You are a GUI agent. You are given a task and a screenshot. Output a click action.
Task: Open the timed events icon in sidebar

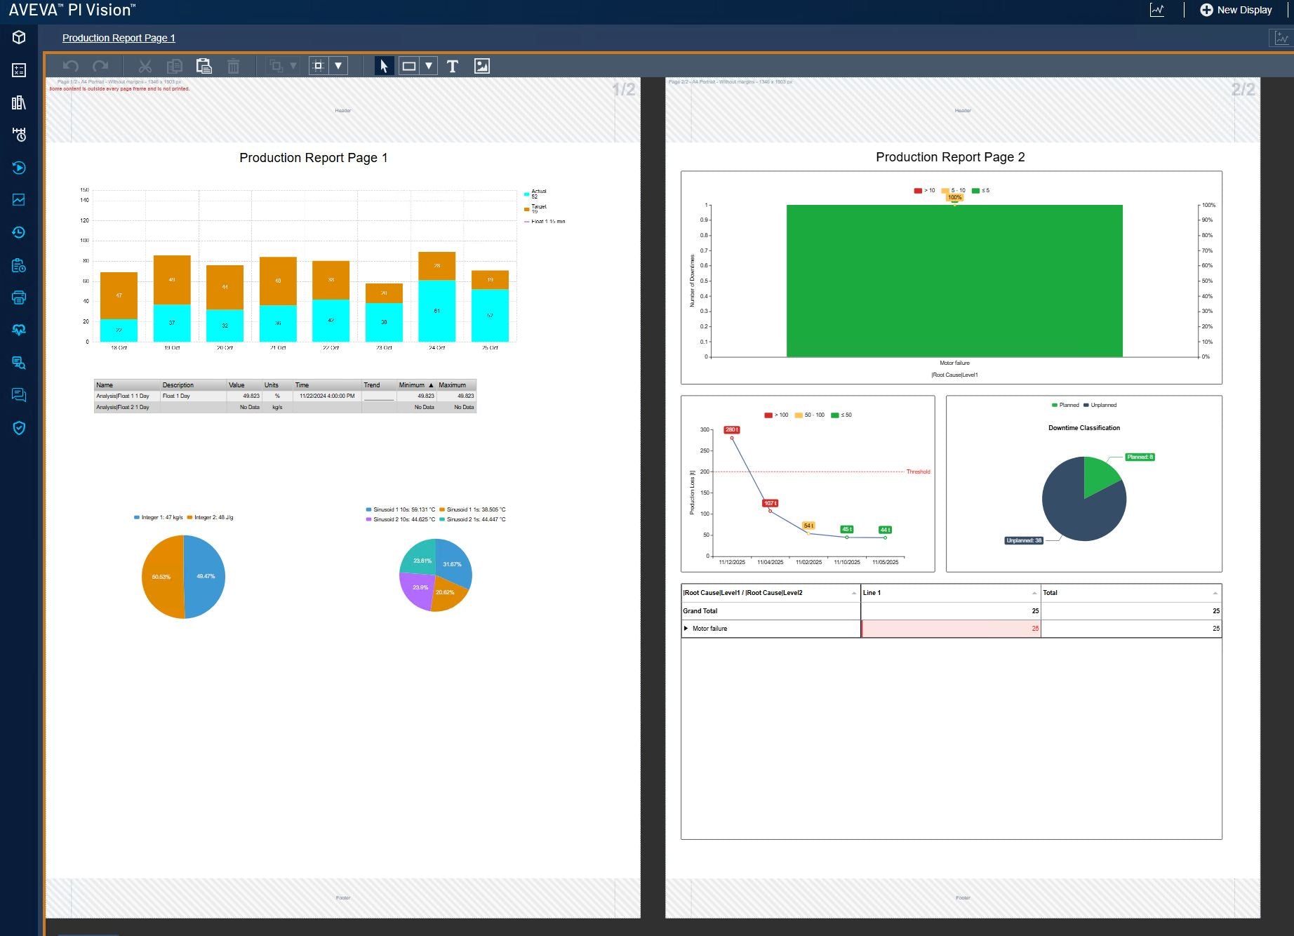click(19, 135)
